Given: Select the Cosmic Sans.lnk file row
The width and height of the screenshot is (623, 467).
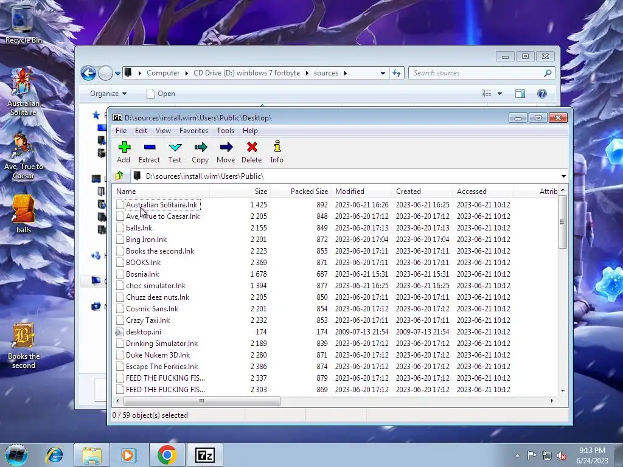Looking at the screenshot, I should pos(334,309).
